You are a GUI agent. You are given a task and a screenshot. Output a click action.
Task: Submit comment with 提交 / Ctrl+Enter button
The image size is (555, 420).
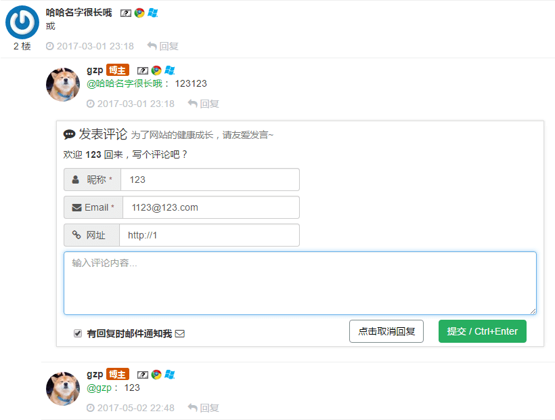tap(483, 331)
